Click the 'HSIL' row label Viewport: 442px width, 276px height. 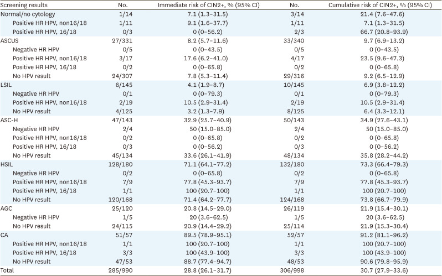click(x=9, y=165)
